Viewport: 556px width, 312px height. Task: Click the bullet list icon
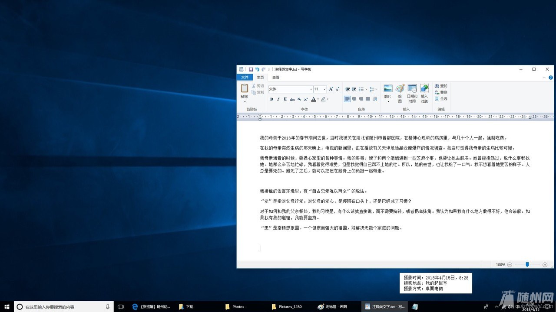click(361, 89)
